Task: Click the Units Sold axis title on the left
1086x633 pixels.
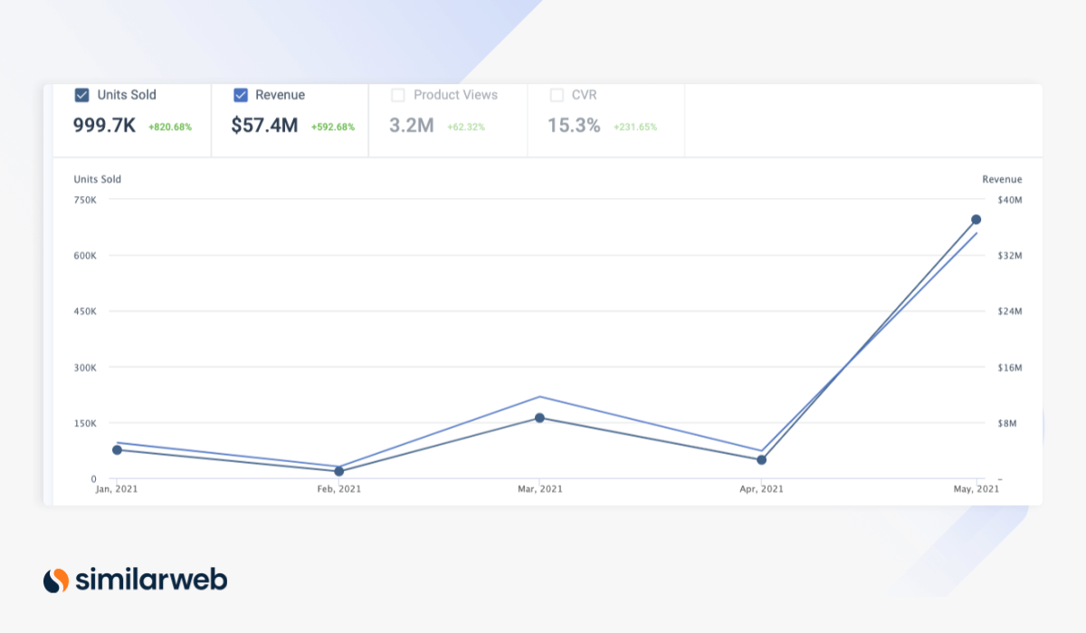Action: [97, 179]
